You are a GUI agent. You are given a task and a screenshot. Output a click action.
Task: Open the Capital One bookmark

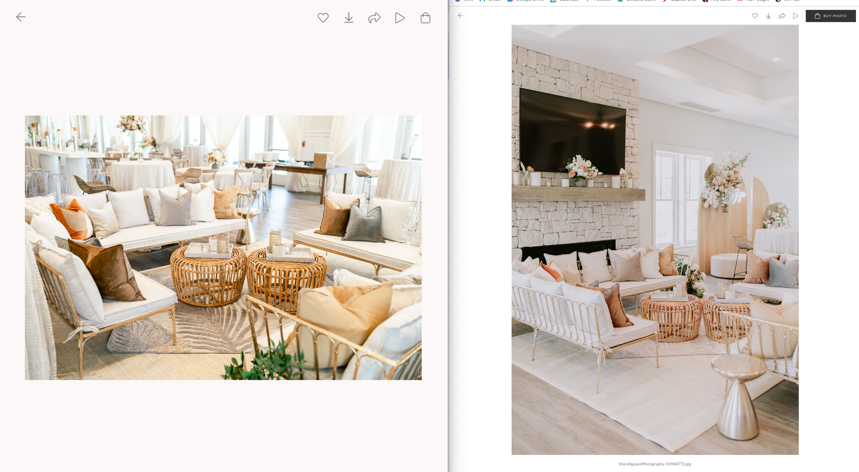(683, 1)
